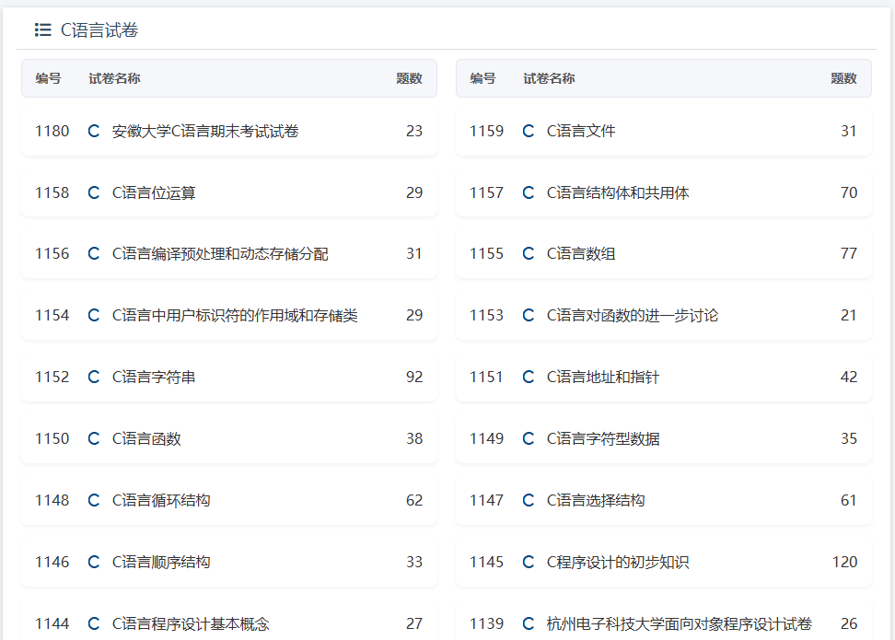This screenshot has height=640, width=895.
Task: Click paper number 1157
Action: click(x=486, y=193)
